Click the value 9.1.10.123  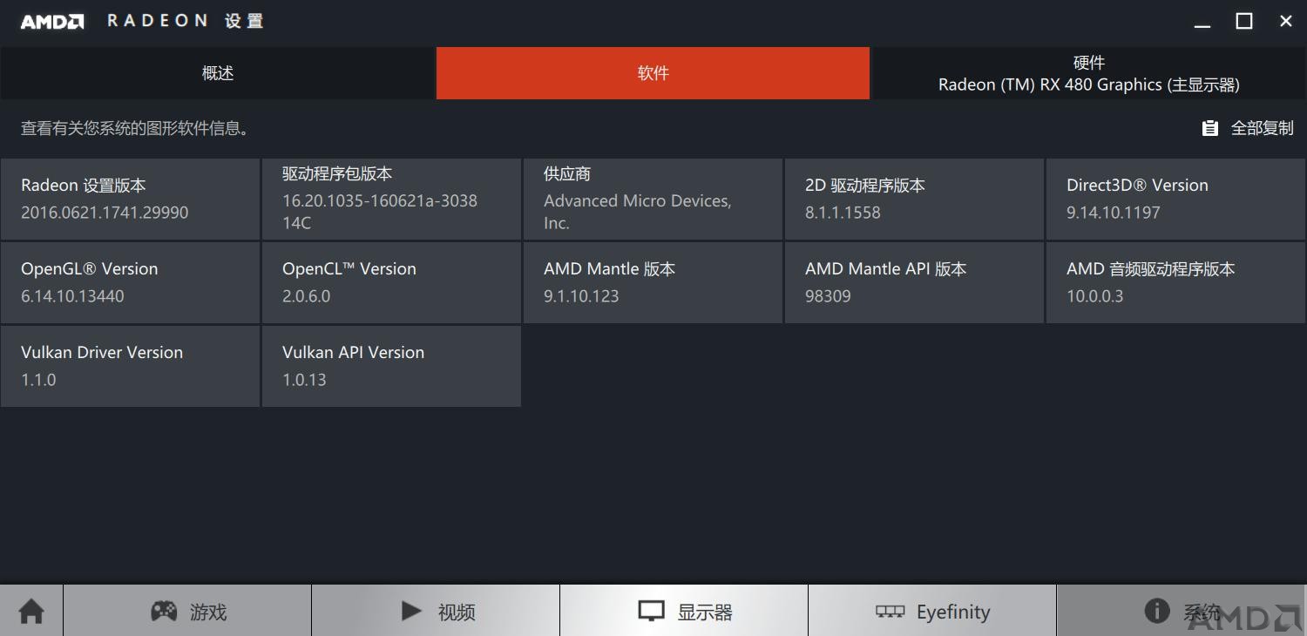click(581, 296)
